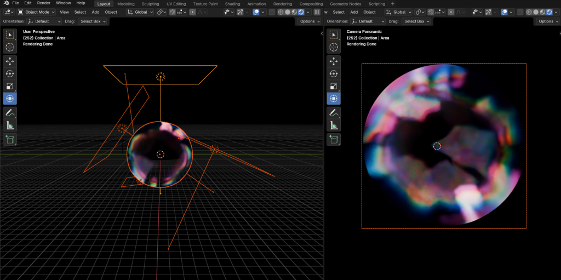The width and height of the screenshot is (561, 280).
Task: Open the Drag Select Box dropdown in right viewport
Action: (x=416, y=21)
